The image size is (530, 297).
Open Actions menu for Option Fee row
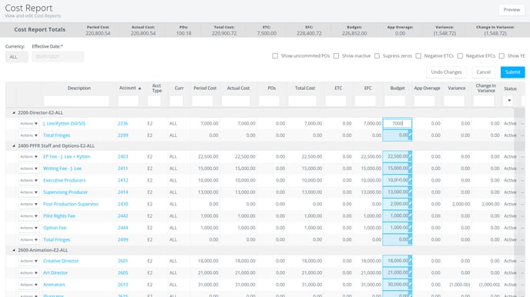point(29,228)
